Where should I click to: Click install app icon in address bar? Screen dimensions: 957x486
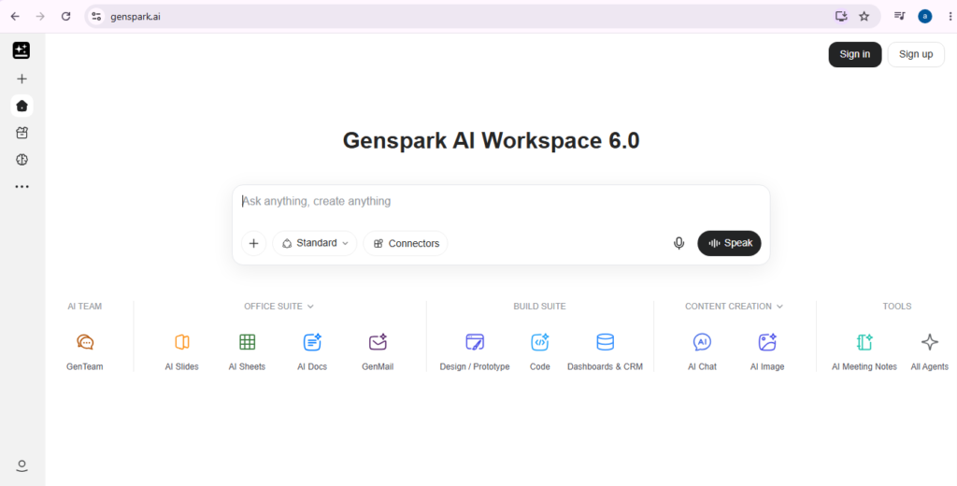tap(841, 17)
